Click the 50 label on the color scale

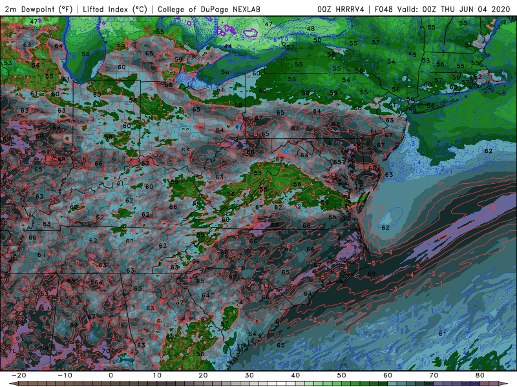point(342,375)
